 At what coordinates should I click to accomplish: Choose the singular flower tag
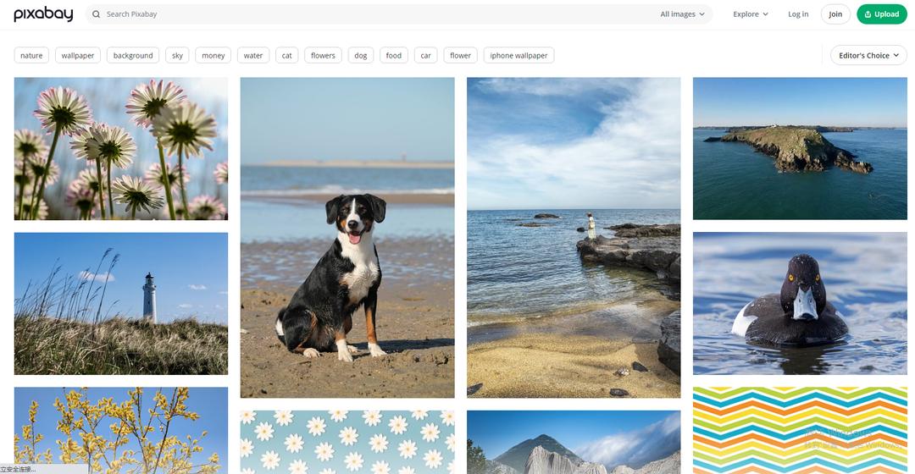pos(460,55)
